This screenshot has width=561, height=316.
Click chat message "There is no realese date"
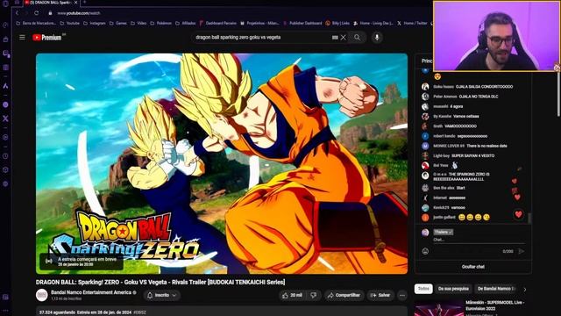click(x=486, y=146)
